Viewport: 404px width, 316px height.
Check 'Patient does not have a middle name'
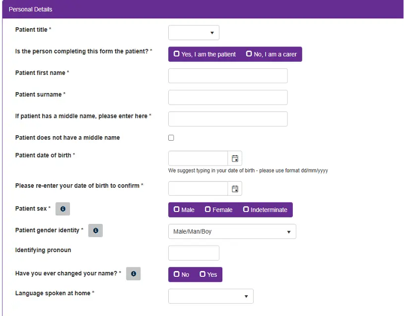click(x=171, y=138)
